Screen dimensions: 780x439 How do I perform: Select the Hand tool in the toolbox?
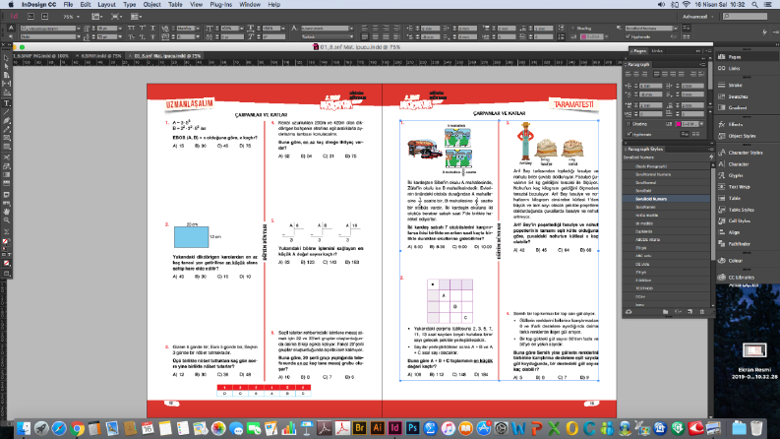click(6, 212)
